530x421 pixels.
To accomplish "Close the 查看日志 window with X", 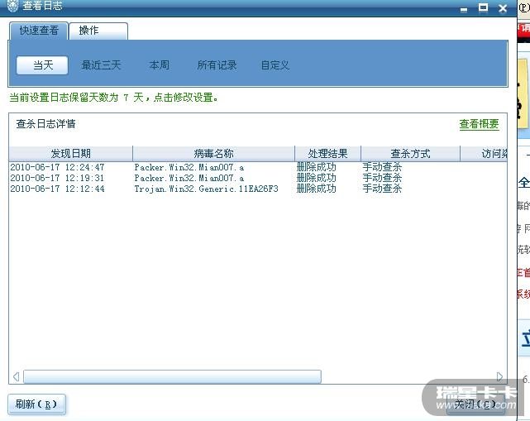I will click(x=503, y=8).
